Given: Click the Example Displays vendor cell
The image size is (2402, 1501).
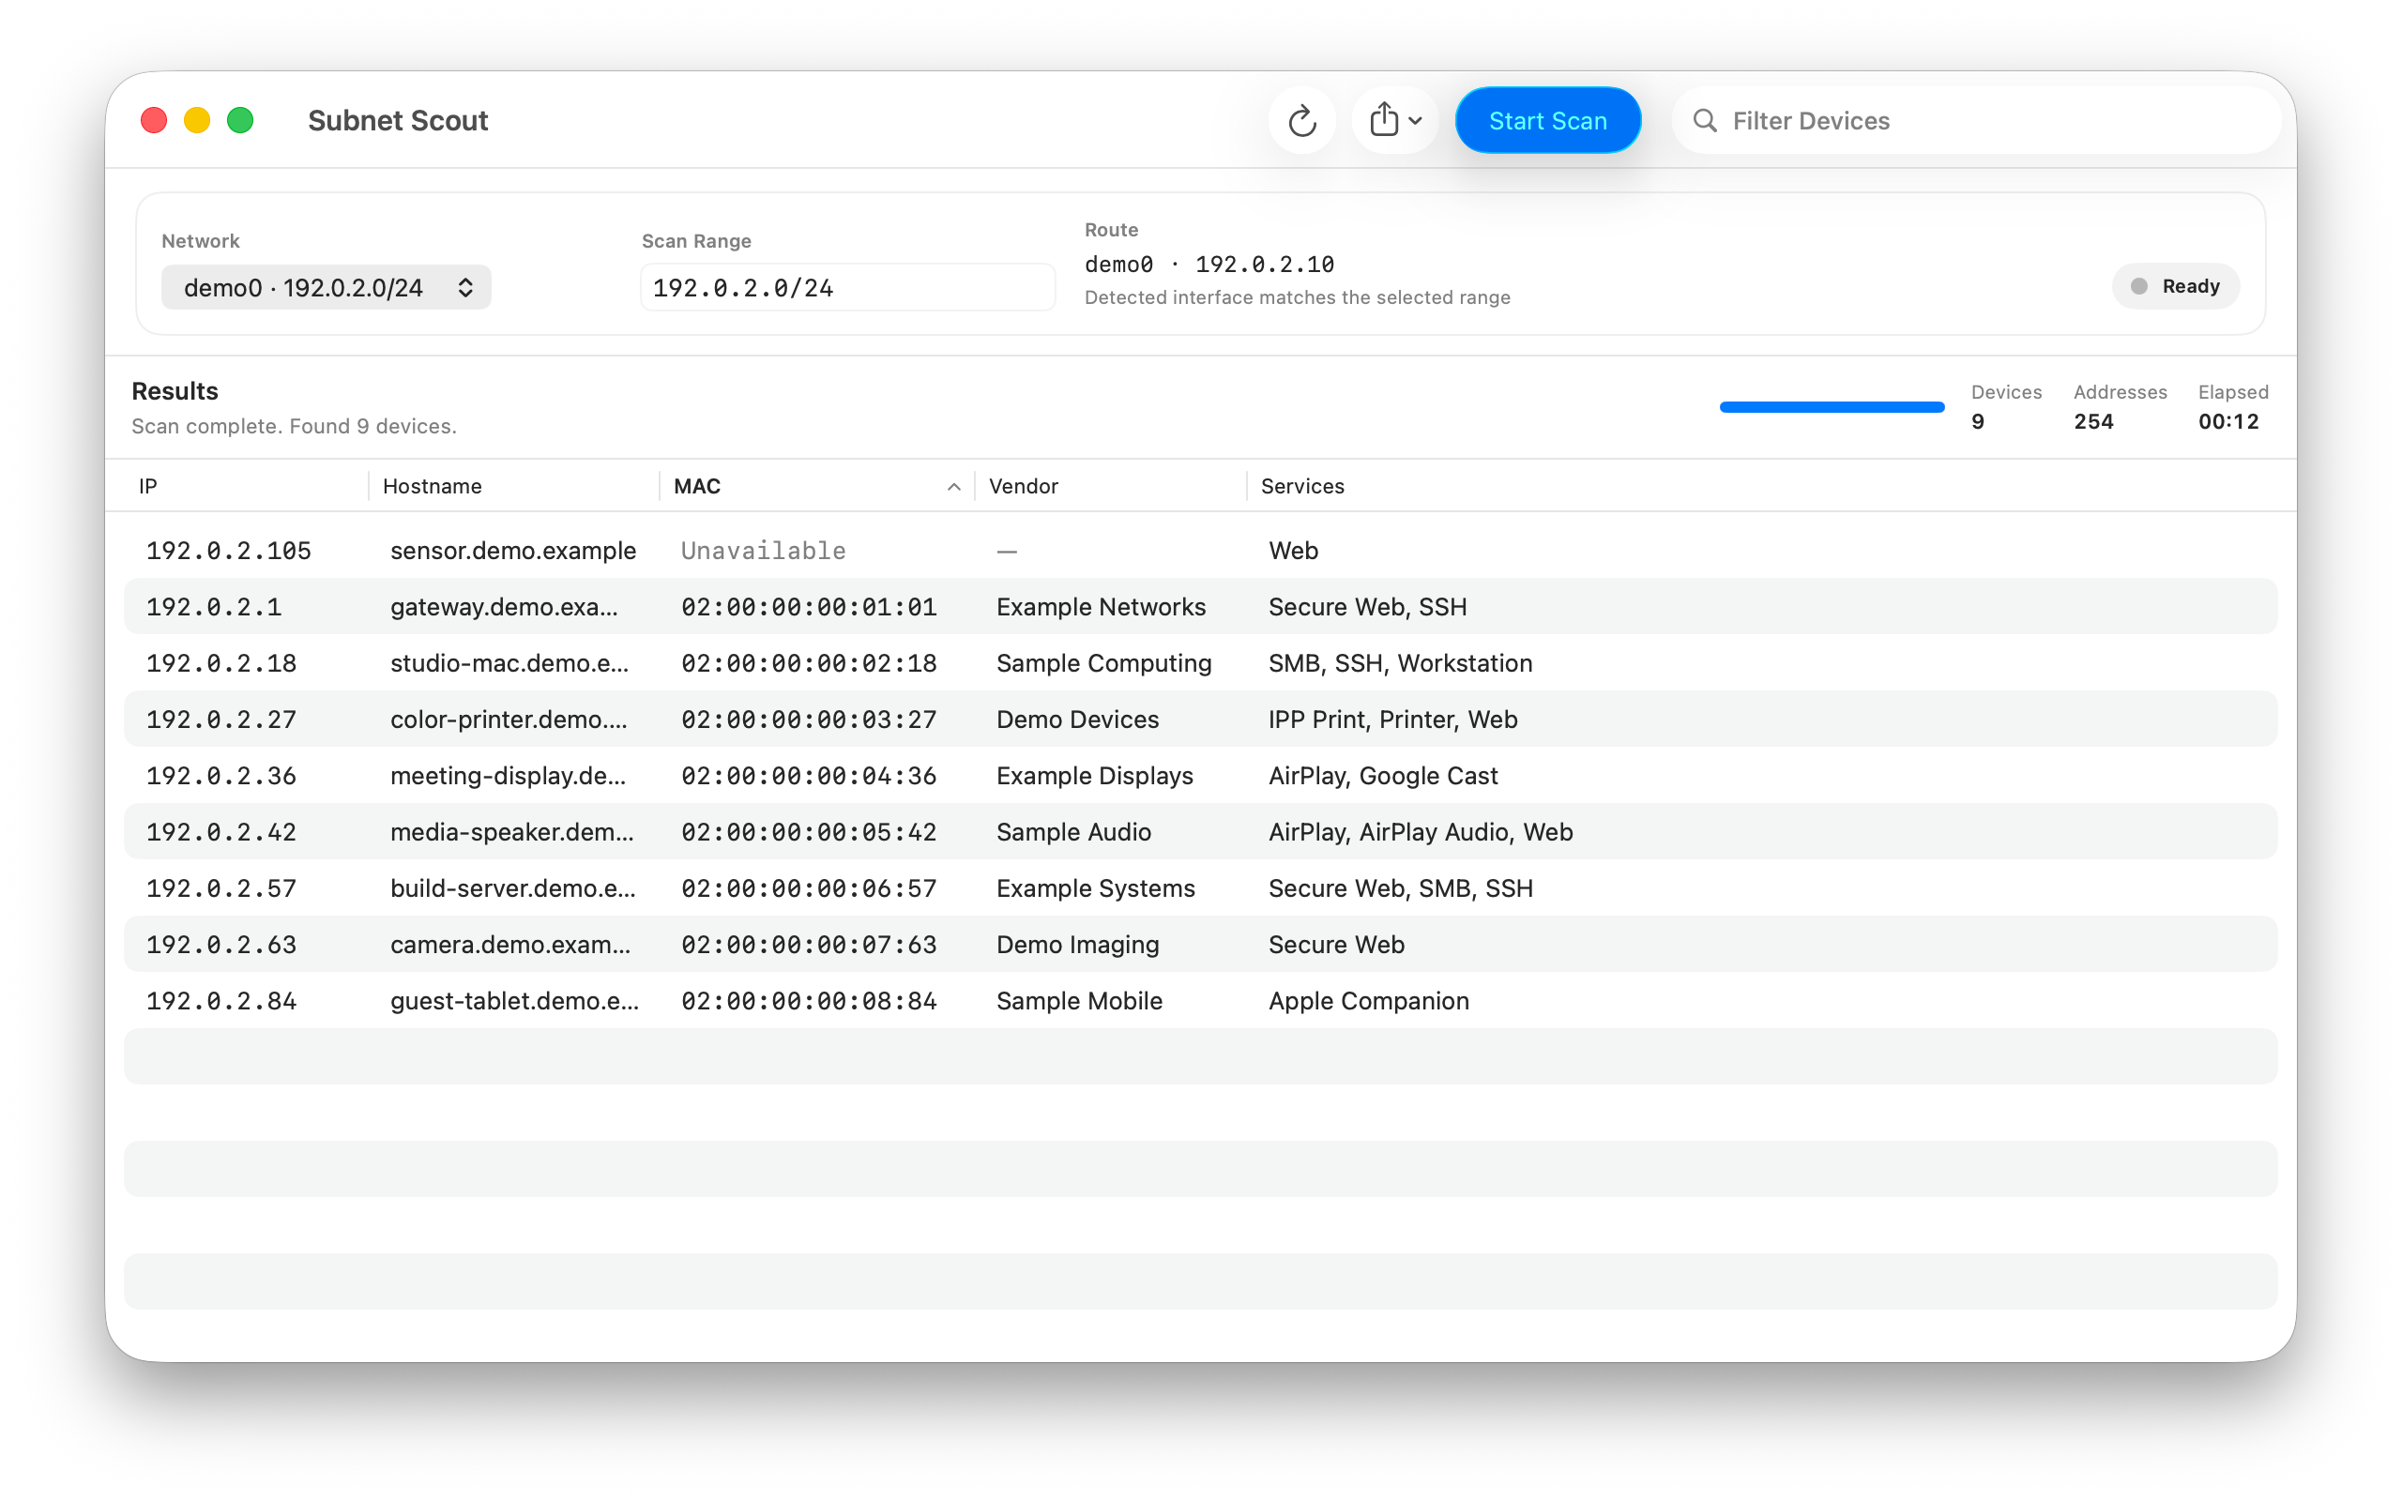Looking at the screenshot, I should click(x=1095, y=777).
